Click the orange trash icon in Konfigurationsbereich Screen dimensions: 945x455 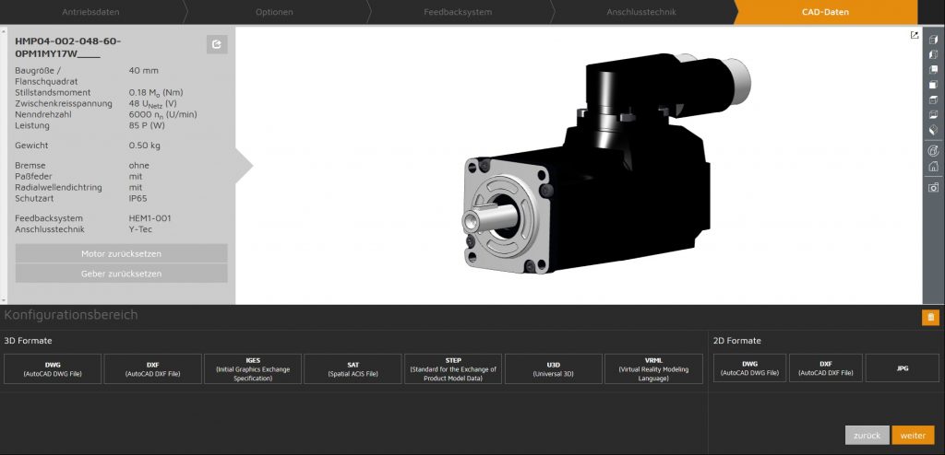tap(930, 318)
